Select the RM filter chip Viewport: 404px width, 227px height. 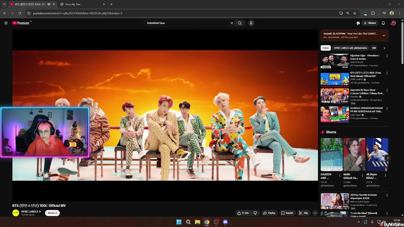pyautogui.click(x=374, y=48)
